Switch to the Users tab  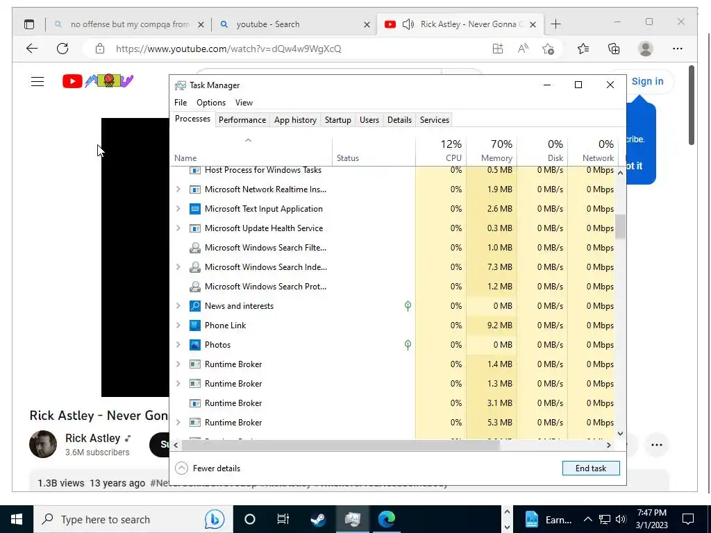click(369, 119)
